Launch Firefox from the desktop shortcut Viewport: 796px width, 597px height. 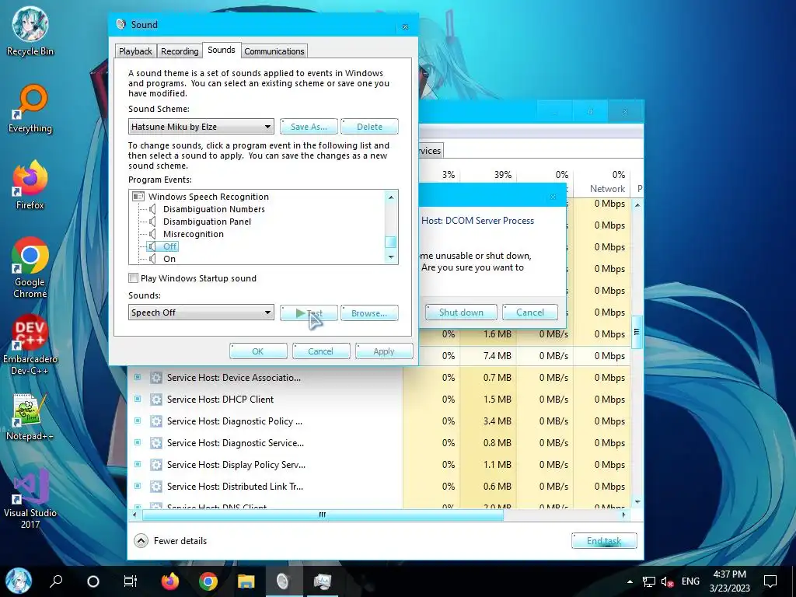[30, 185]
